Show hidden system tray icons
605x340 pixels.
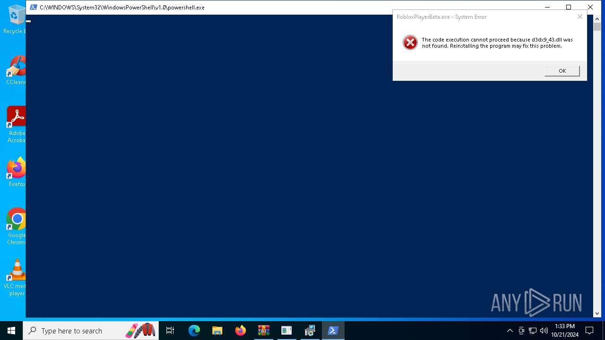(x=510, y=331)
